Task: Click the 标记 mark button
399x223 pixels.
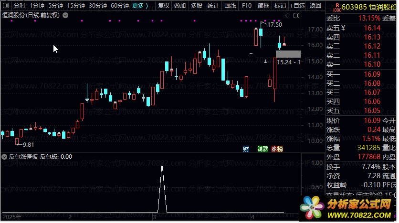Action: pyautogui.click(x=280, y=5)
